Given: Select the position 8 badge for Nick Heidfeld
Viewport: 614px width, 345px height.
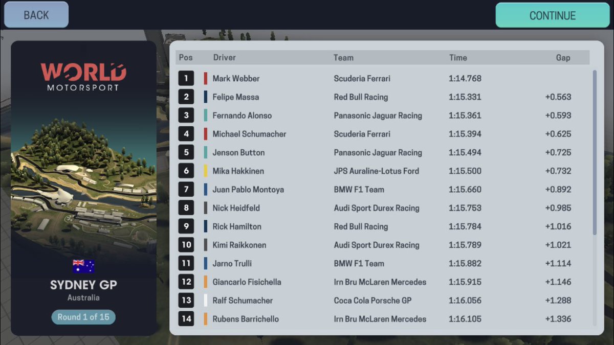Looking at the screenshot, I should (x=186, y=208).
